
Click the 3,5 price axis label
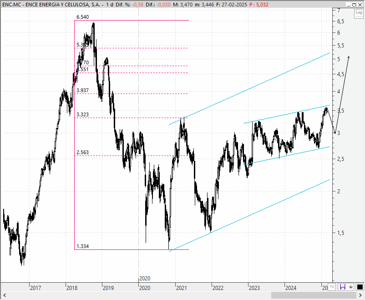340,111
